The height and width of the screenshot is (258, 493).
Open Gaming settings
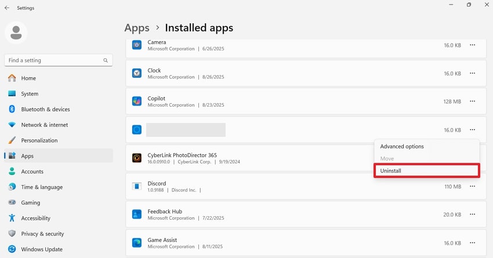tap(31, 203)
